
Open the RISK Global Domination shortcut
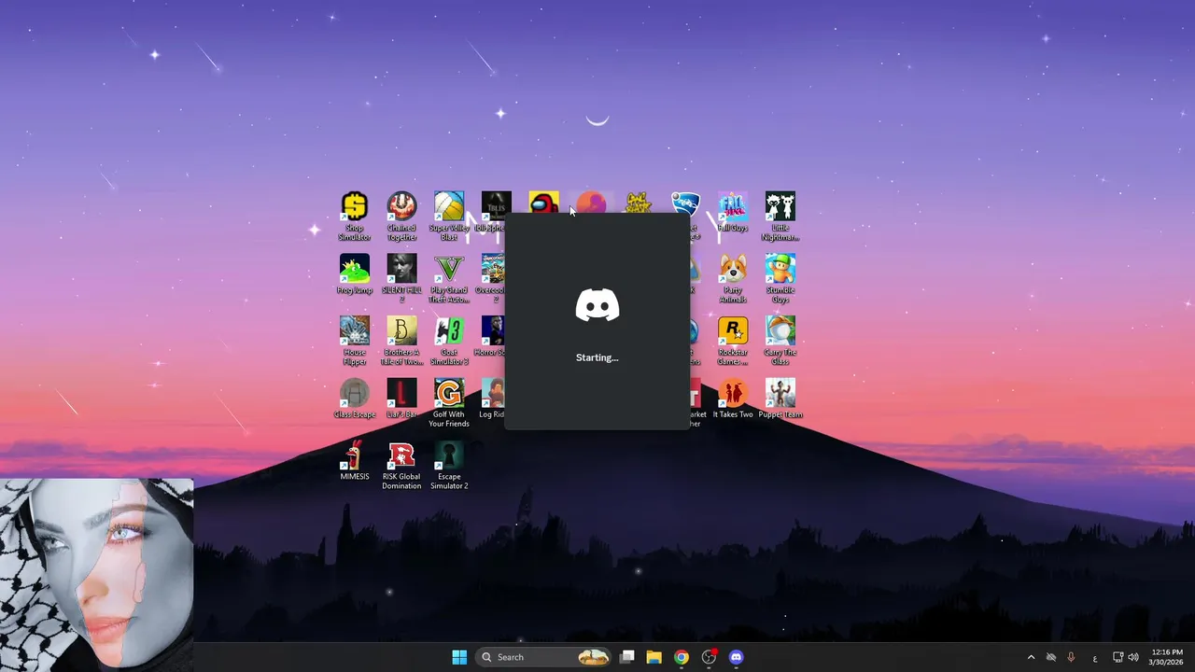coord(401,466)
